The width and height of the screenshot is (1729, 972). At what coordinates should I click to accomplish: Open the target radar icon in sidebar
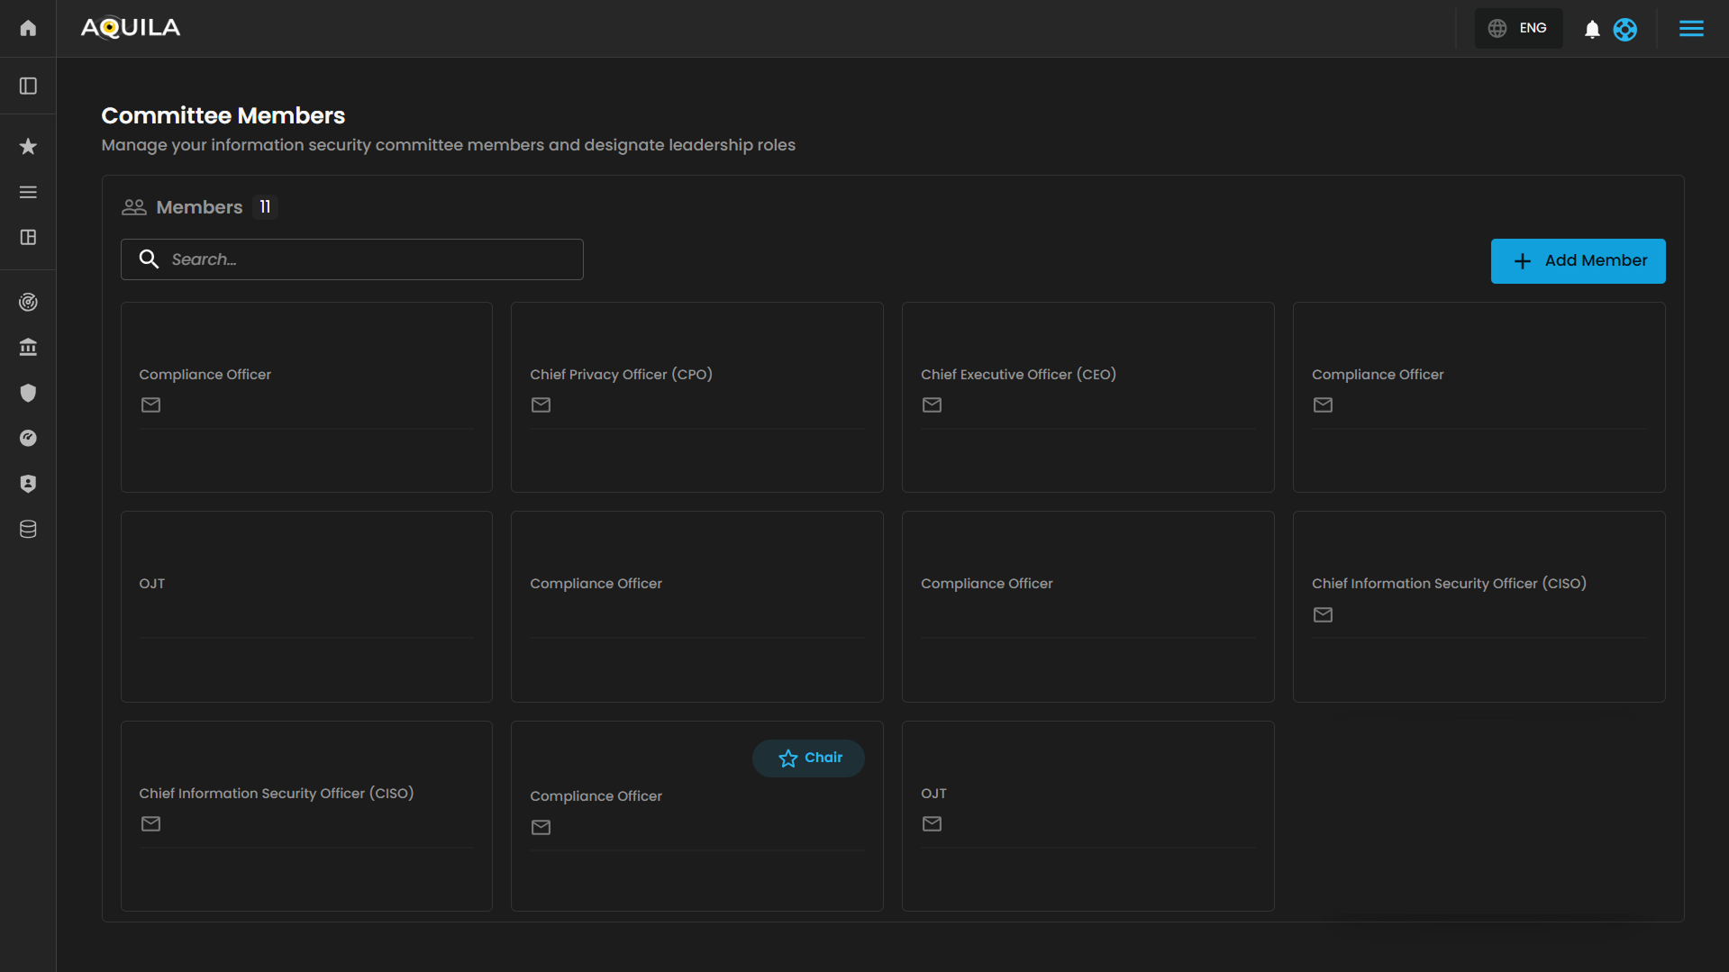click(x=28, y=302)
